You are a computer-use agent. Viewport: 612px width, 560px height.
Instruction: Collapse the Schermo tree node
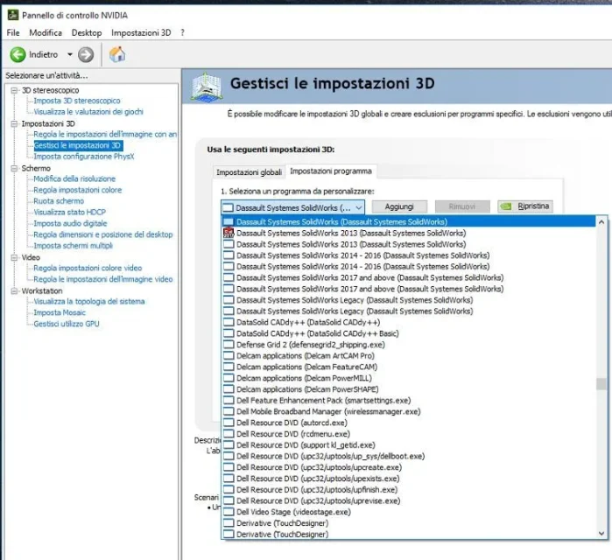coord(14,169)
